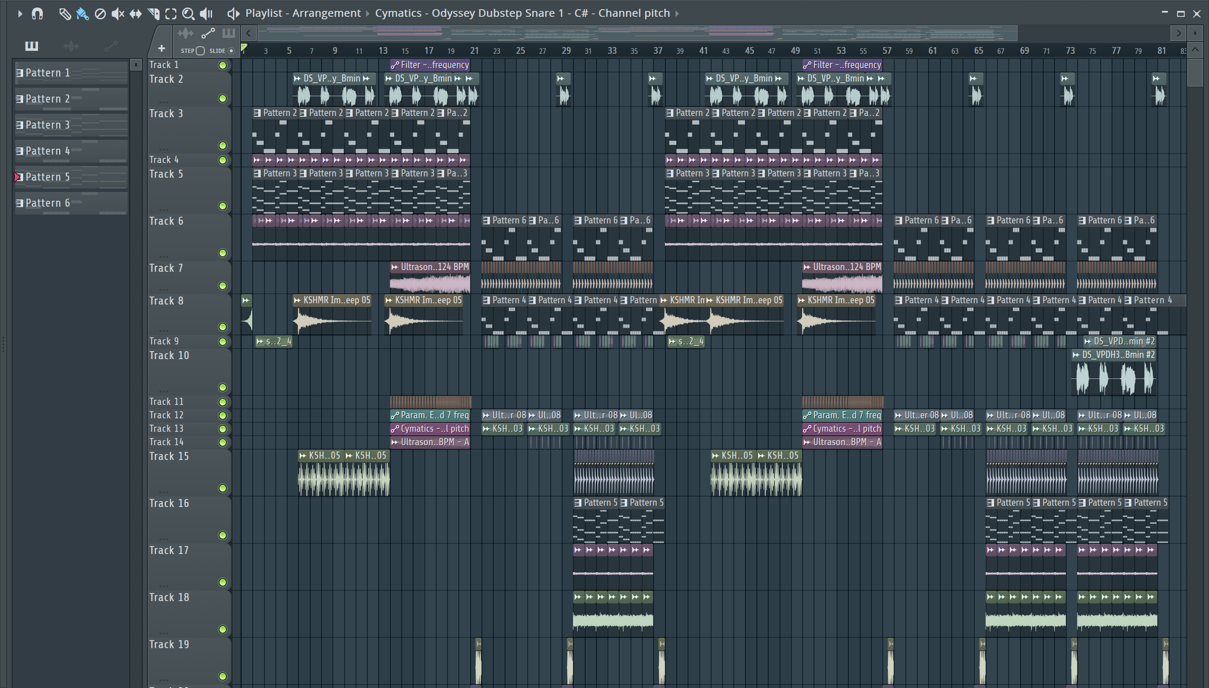The width and height of the screenshot is (1209, 688).
Task: Mute Track 16 green light
Action: 222,536
